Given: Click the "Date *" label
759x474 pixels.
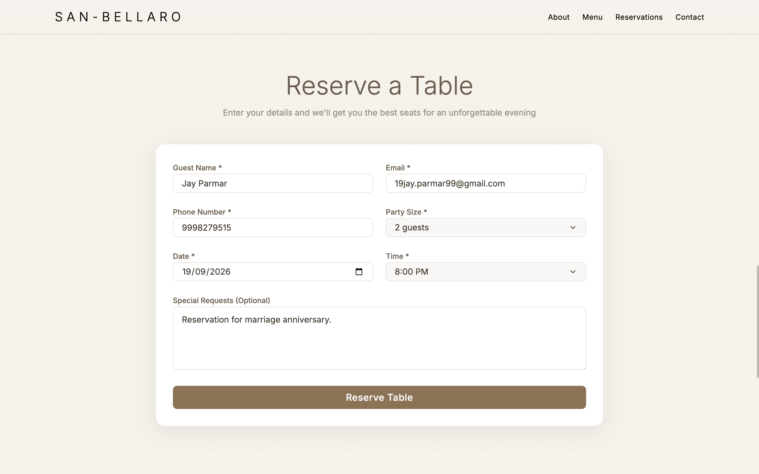Looking at the screenshot, I should (184, 256).
